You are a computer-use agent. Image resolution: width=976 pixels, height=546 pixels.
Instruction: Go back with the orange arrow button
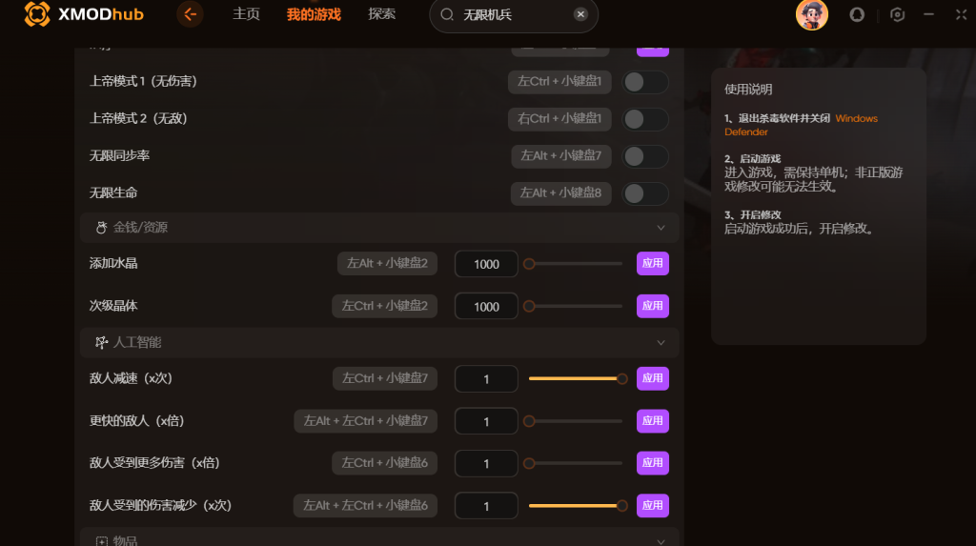tap(190, 13)
